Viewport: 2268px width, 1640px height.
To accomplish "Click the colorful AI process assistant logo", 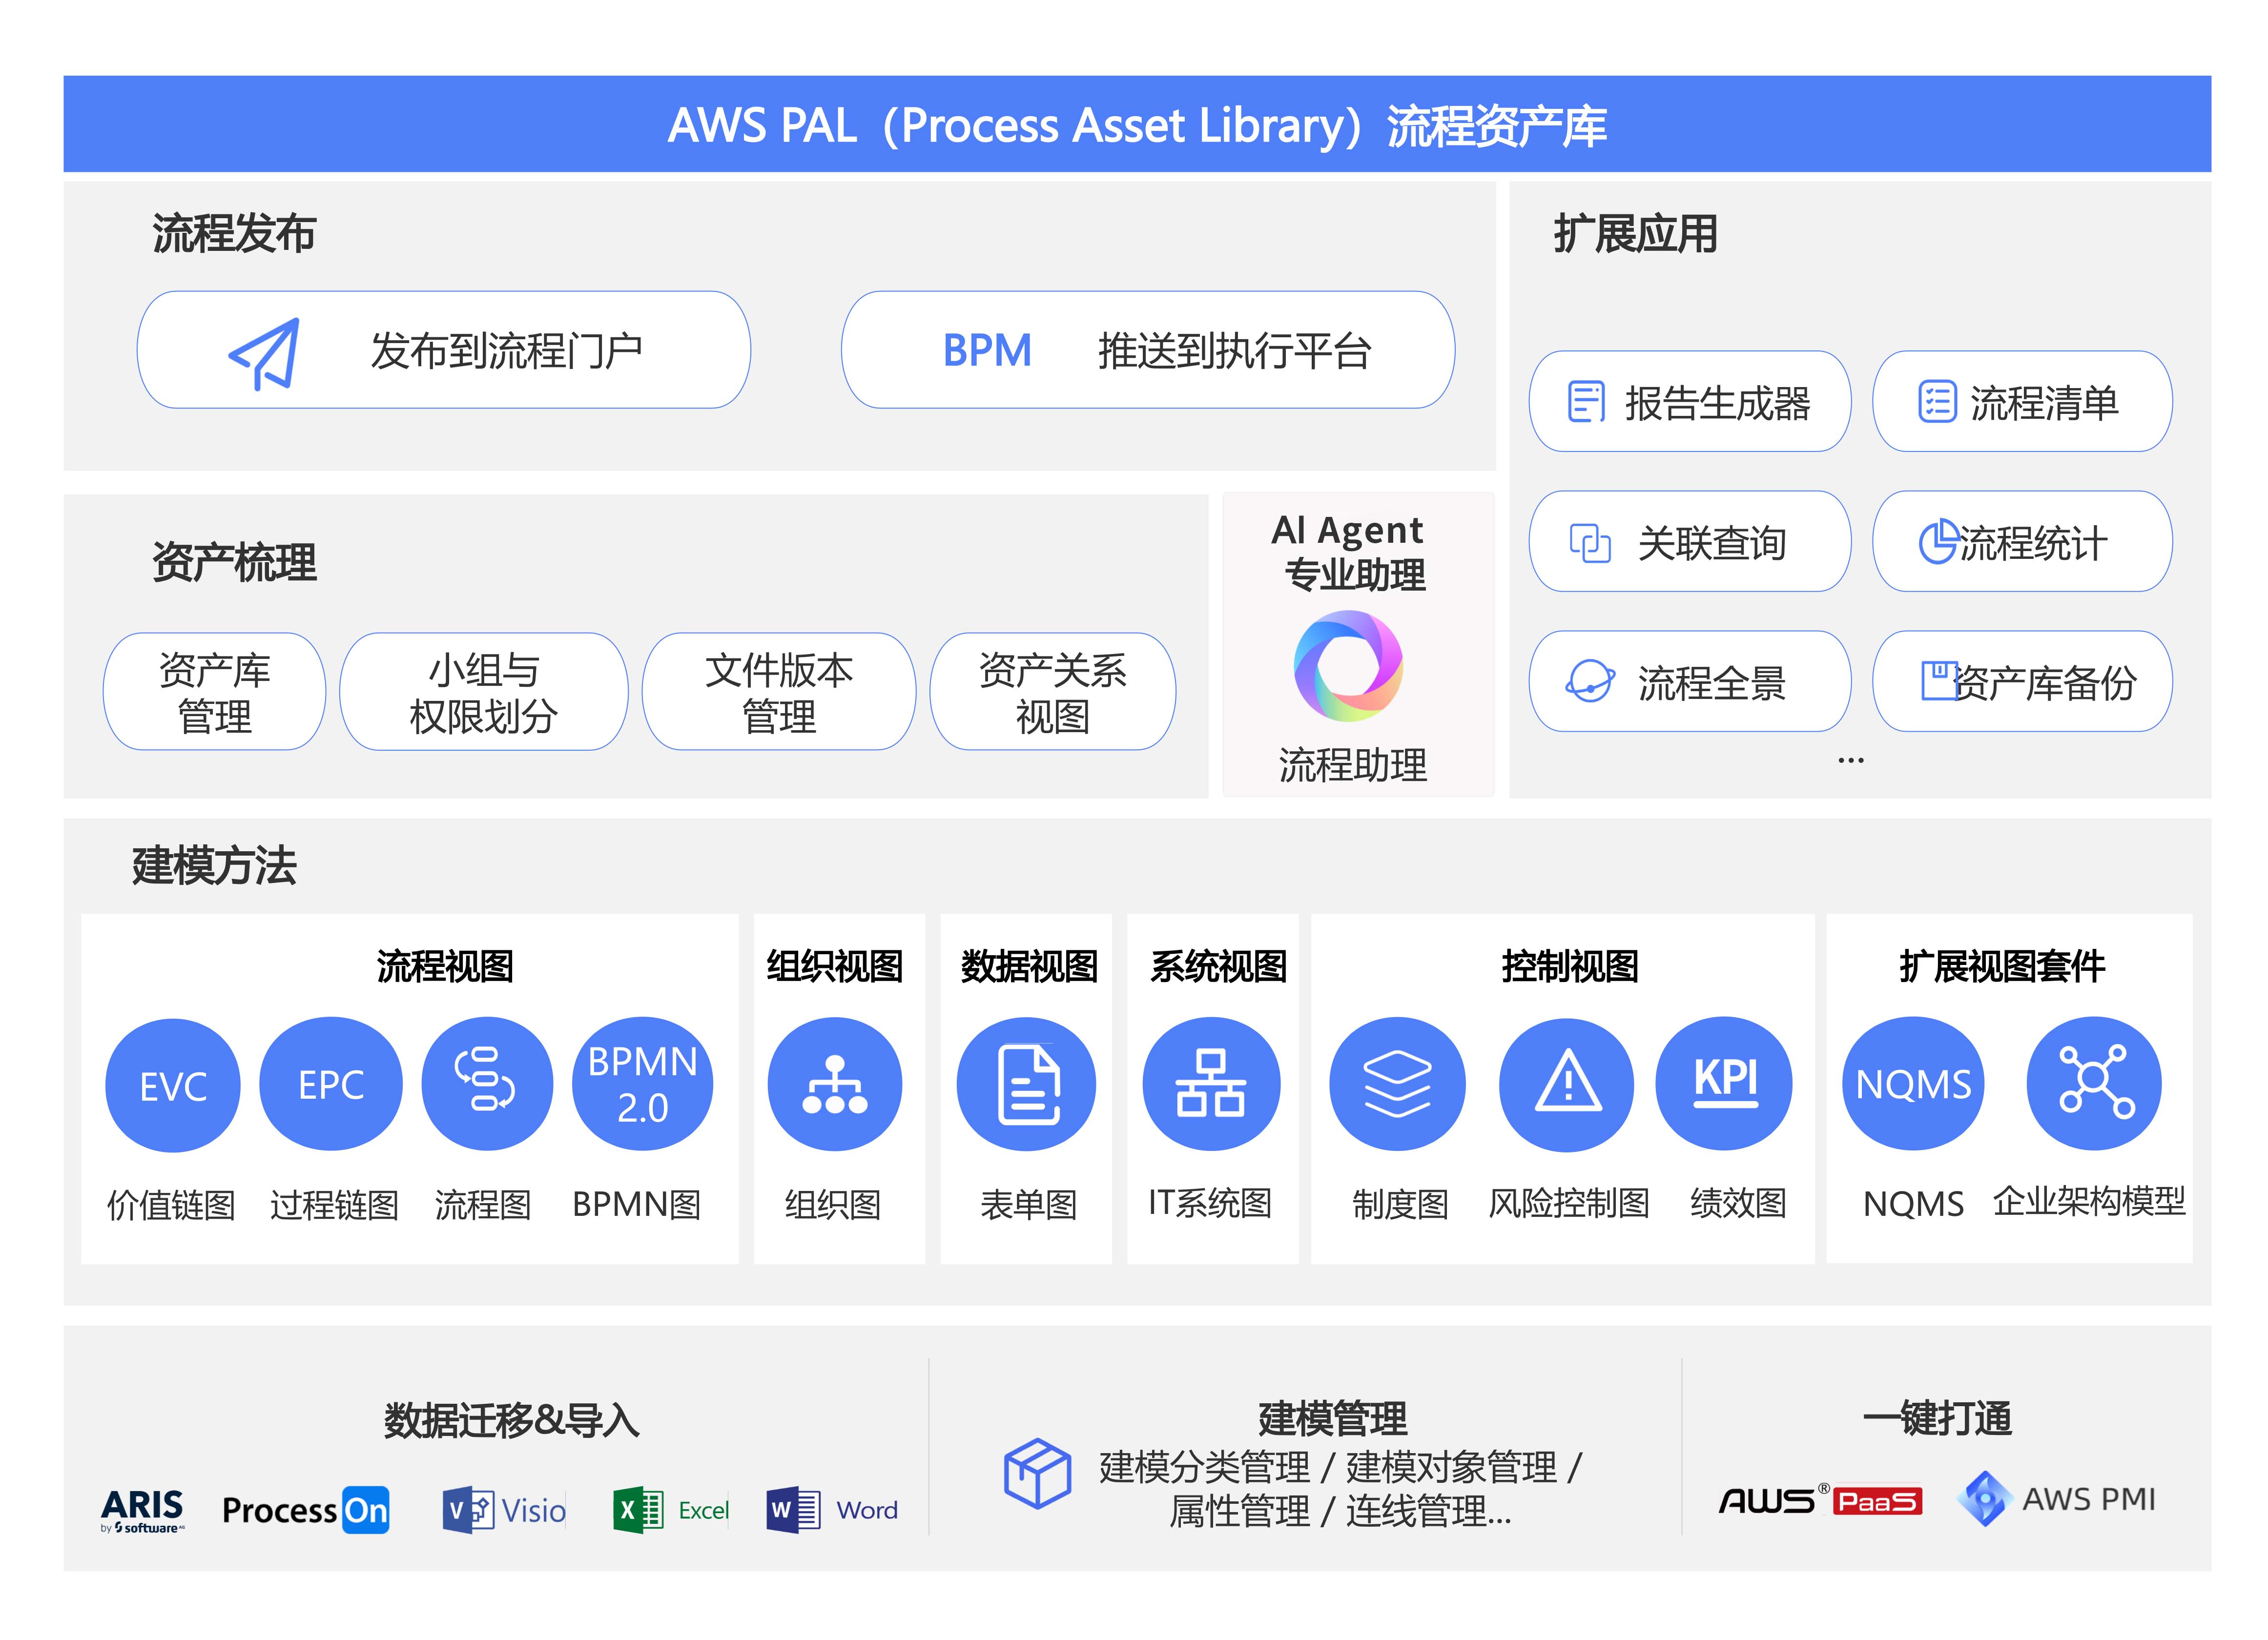I will pos(1348,666).
